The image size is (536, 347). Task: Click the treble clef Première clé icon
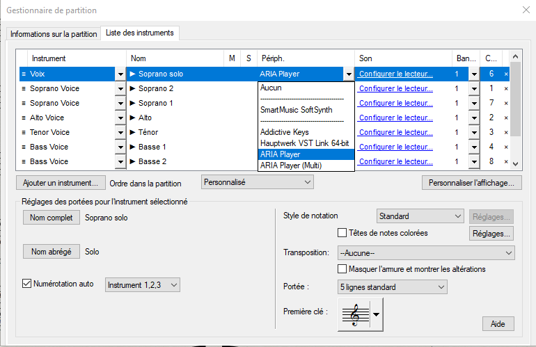click(354, 314)
